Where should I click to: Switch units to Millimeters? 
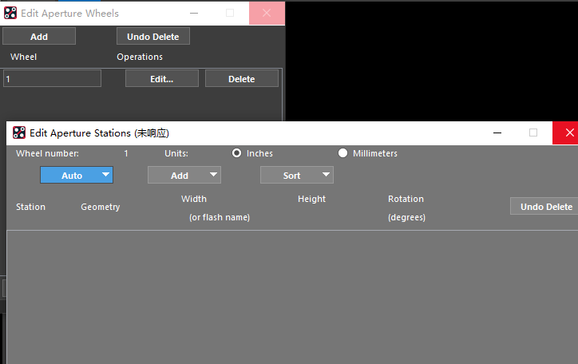pos(343,153)
